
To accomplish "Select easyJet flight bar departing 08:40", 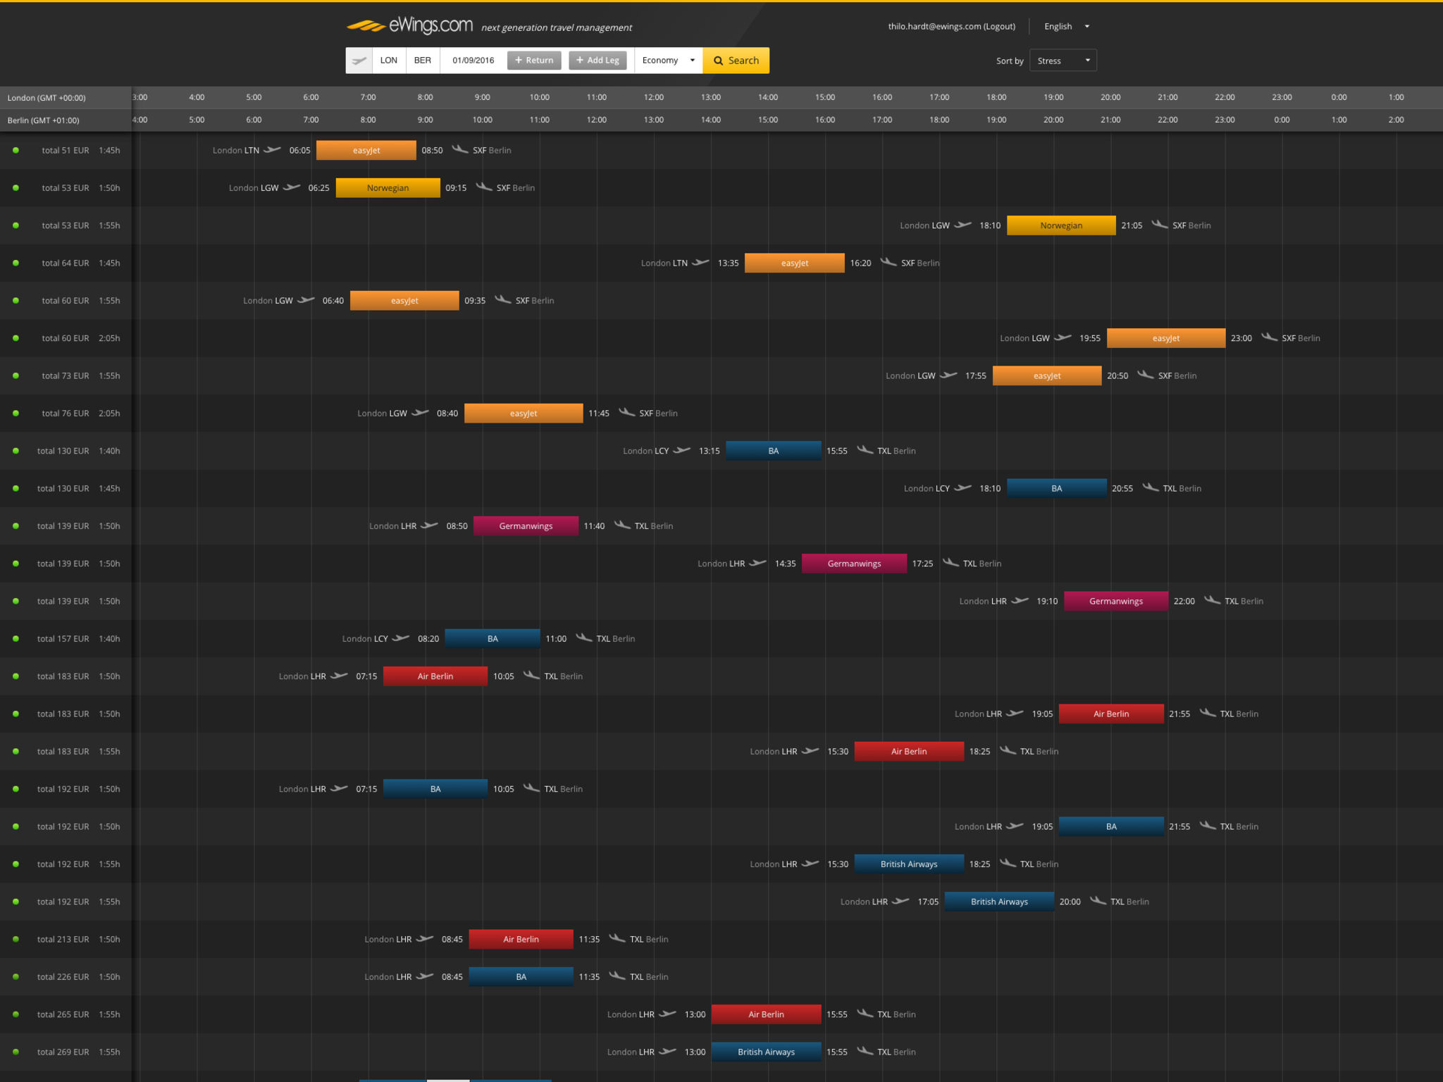I will (x=524, y=413).
